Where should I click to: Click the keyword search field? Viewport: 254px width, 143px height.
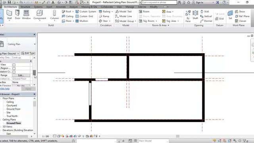159,2
